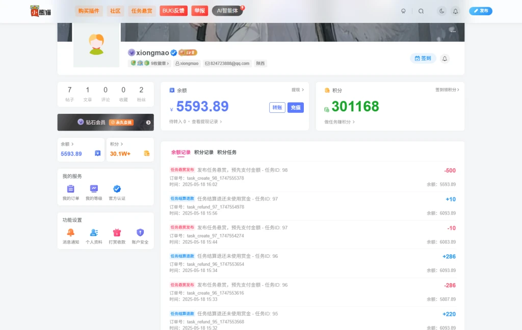
Task: Click the 我的等级 level icon
Action: (x=94, y=189)
